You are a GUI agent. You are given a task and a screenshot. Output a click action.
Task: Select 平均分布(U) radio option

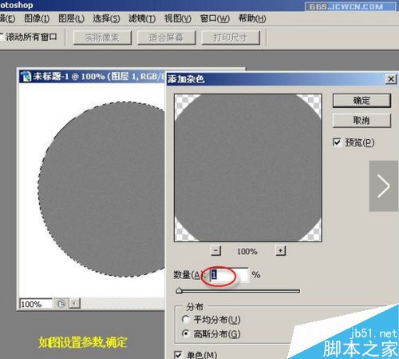point(185,319)
